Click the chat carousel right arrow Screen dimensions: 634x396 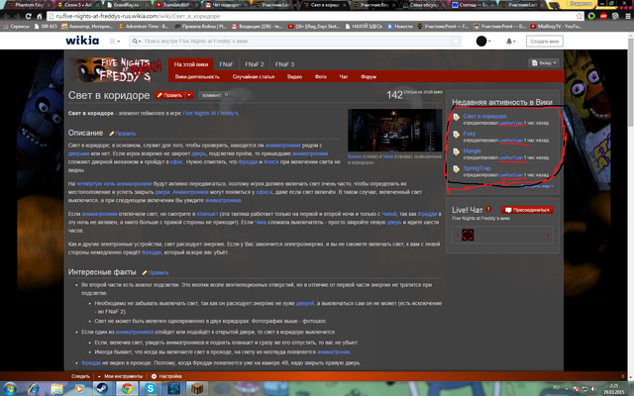(x=548, y=236)
